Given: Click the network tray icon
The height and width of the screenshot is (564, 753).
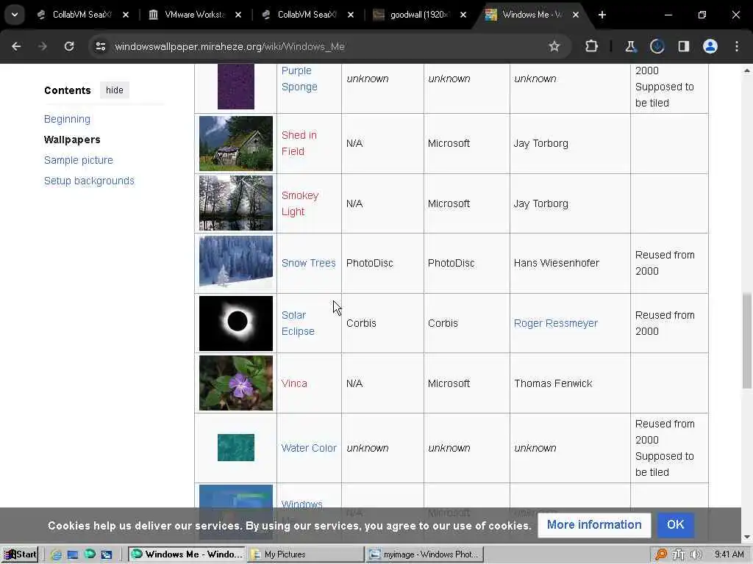Looking at the screenshot, I should 678,554.
